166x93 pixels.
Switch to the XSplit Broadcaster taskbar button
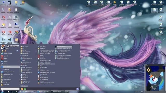pyautogui.click(x=57, y=92)
